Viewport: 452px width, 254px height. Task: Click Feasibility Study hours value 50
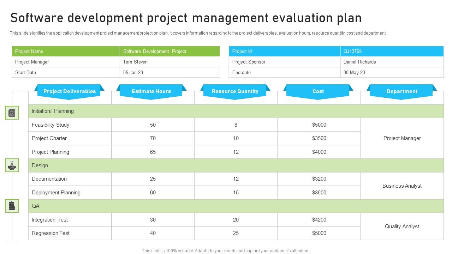153,125
